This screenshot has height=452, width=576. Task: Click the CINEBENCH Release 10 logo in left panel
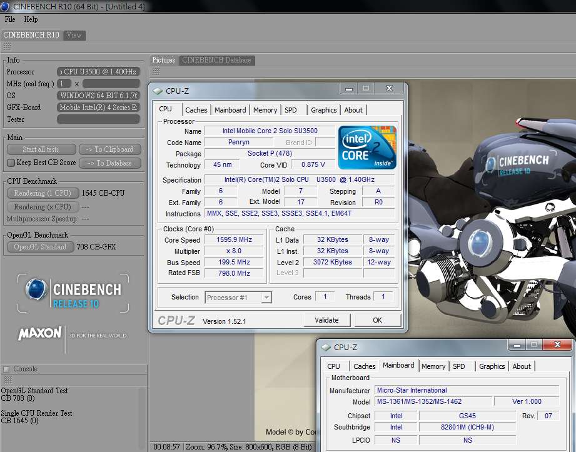point(73,294)
